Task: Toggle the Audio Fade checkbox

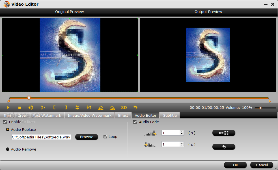Action: point(135,122)
